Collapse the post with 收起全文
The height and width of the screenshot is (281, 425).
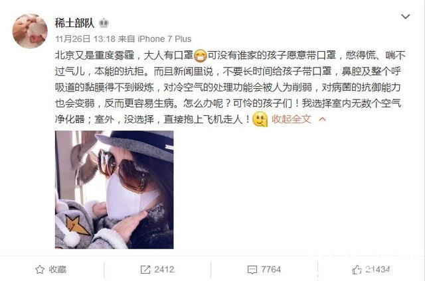pos(292,119)
